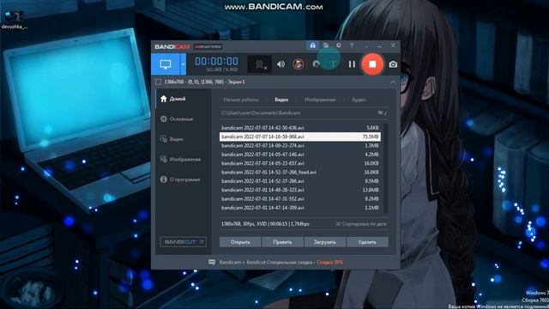Launch Bandicut from the BANDICUT button
This screenshot has width=549, height=309.
(x=183, y=242)
